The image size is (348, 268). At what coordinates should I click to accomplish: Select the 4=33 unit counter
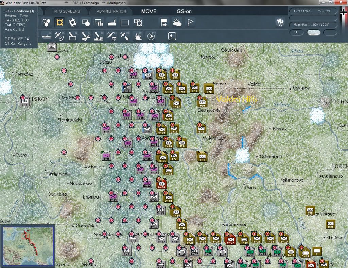point(176,103)
